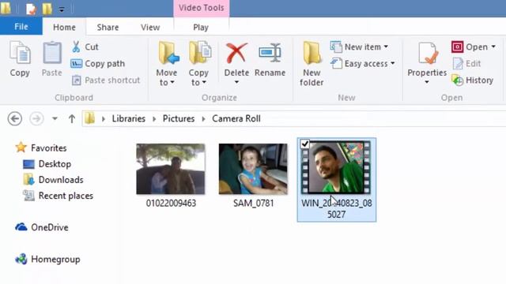Click Pictures in the address path
Image resolution: width=506 pixels, height=284 pixels.
179,118
